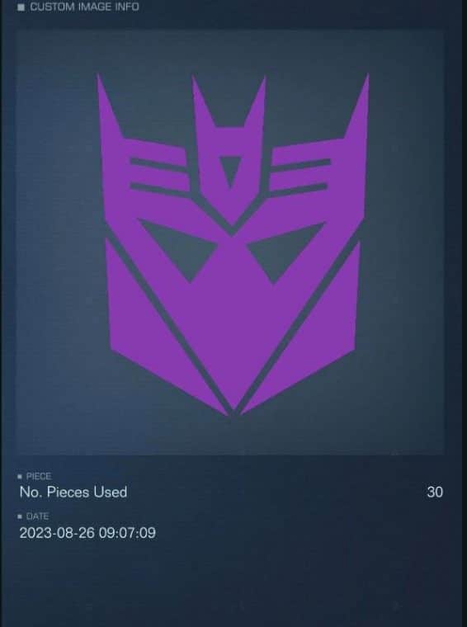The width and height of the screenshot is (467, 627).
Task: Click the small square bullet before DATE
Action: 20,516
